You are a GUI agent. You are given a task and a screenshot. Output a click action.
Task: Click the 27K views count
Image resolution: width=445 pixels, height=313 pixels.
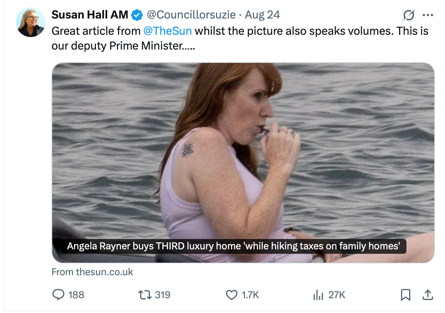click(337, 295)
